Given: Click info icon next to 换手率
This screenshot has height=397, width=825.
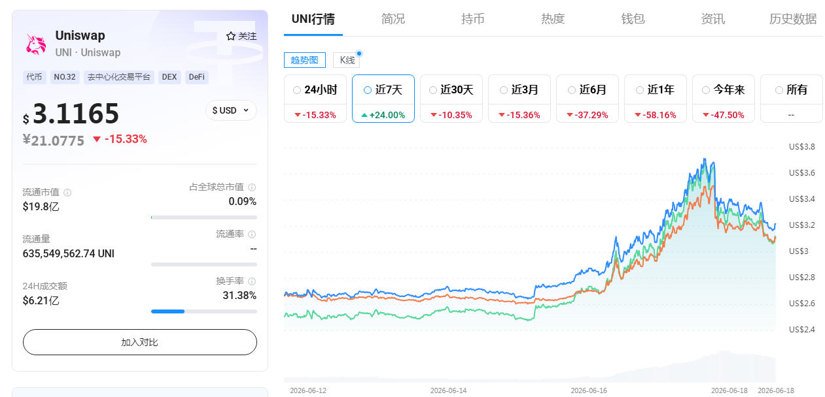Looking at the screenshot, I should coord(252,281).
